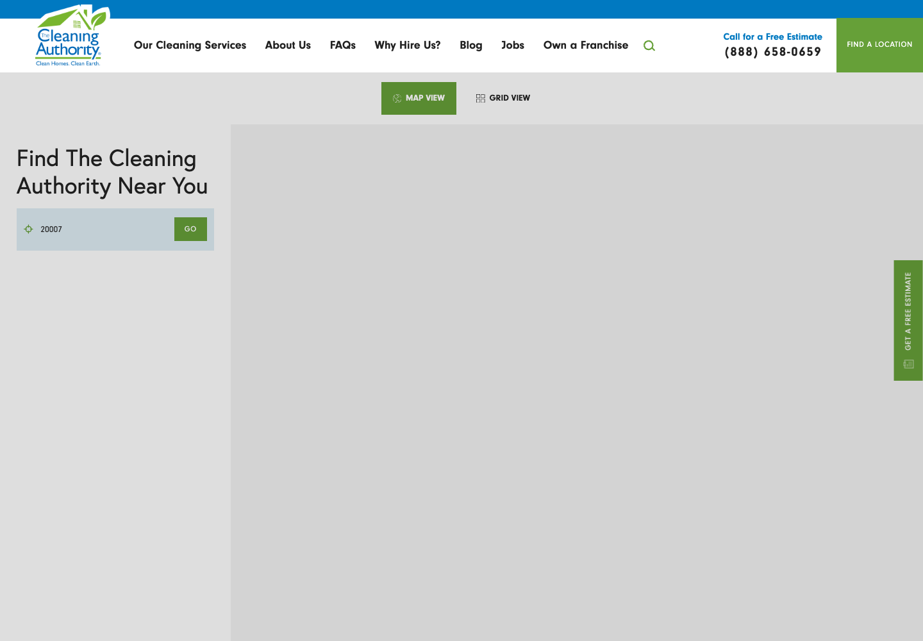Switch to Grid View
923x641 pixels.
(503, 98)
